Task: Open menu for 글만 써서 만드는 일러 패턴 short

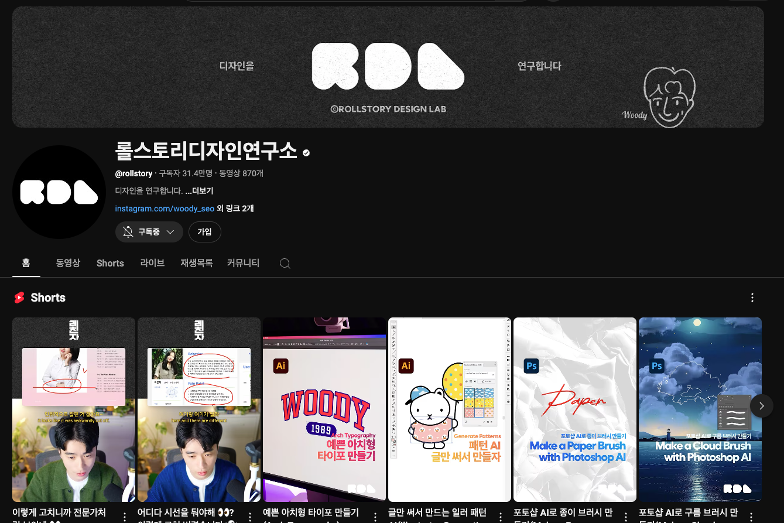Action: click(501, 517)
